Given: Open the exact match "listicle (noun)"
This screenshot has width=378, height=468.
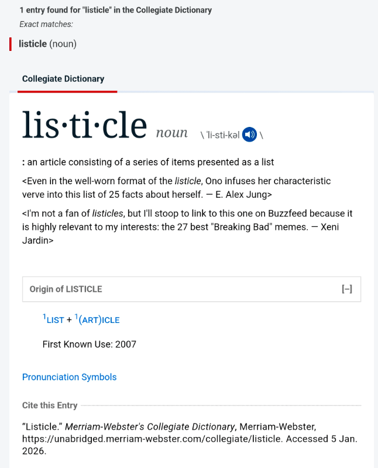Looking at the screenshot, I should coord(47,44).
